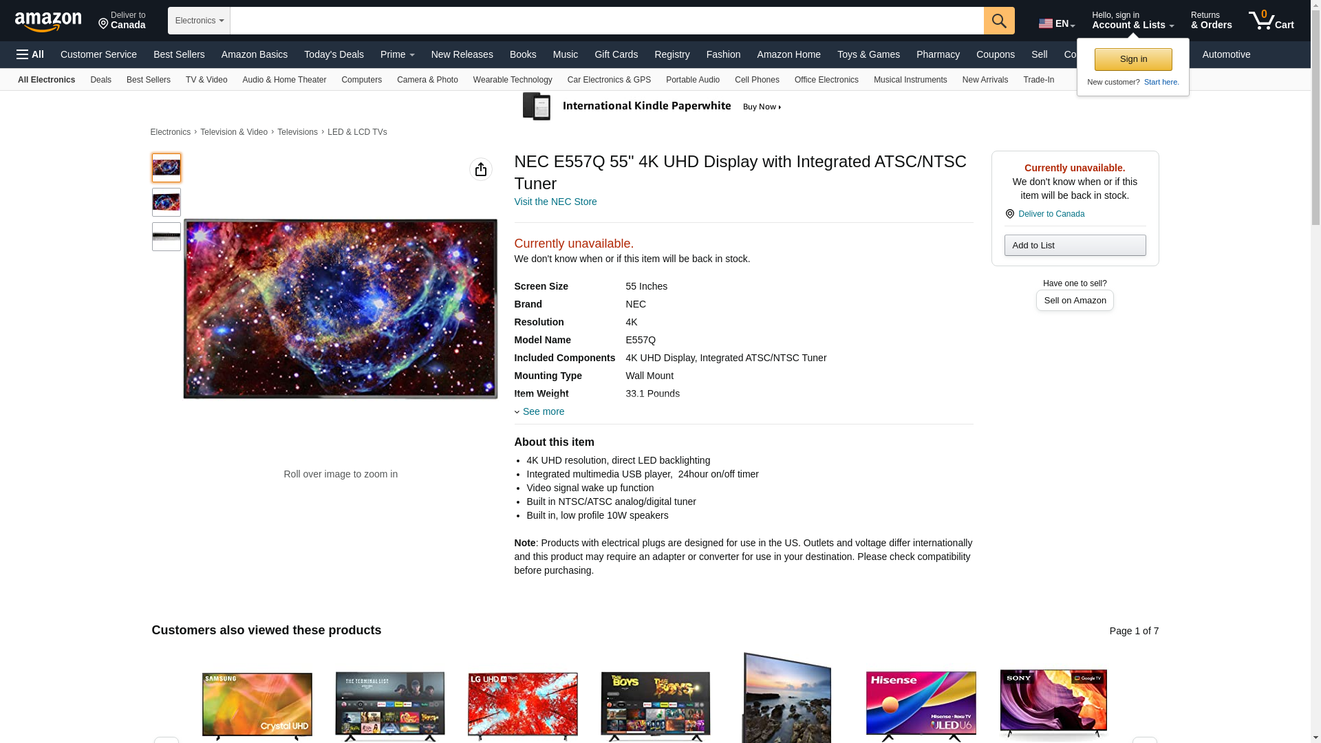
Task: Expand the See more product details
Action: pos(542,411)
